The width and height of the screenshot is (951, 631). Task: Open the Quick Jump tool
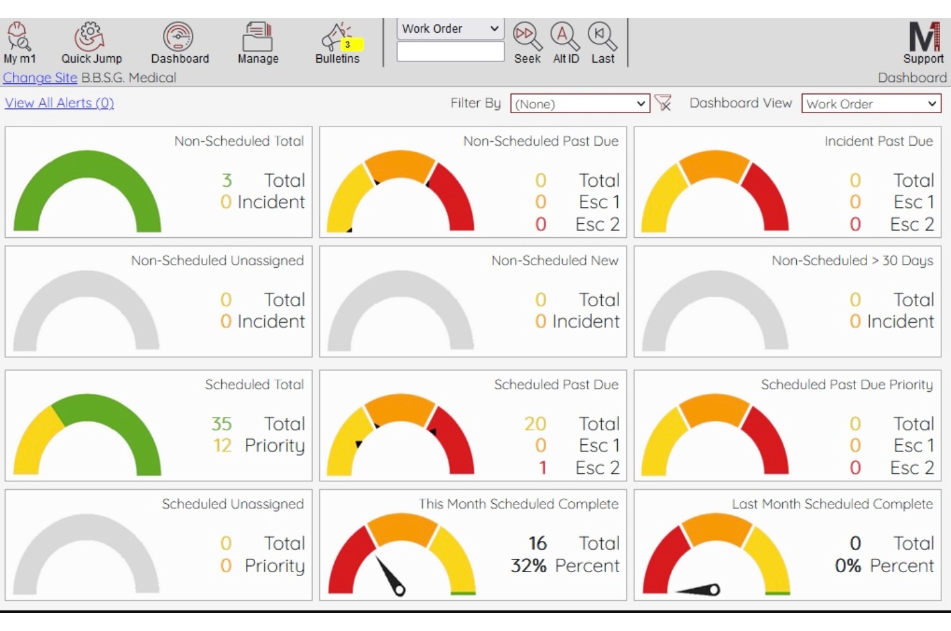tap(90, 37)
